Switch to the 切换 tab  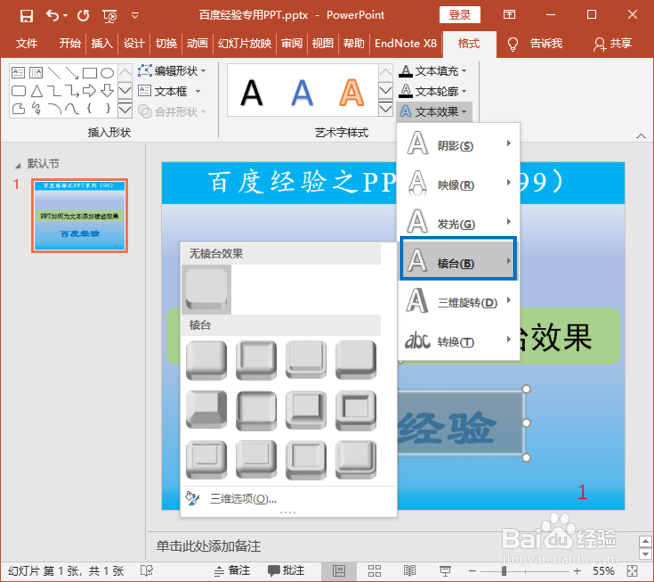click(166, 43)
